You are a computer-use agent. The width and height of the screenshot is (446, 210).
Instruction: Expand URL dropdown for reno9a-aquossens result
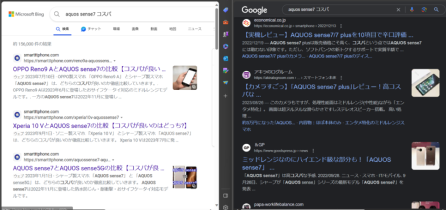[115, 61]
